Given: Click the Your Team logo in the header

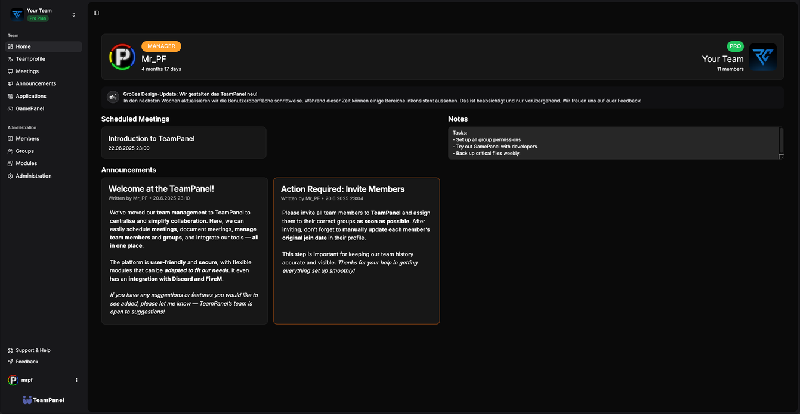Looking at the screenshot, I should tap(764, 56).
